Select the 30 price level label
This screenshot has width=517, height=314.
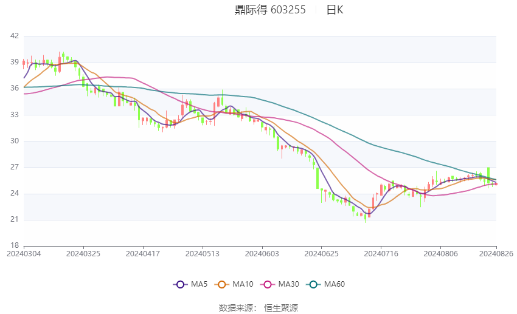tap(15, 141)
